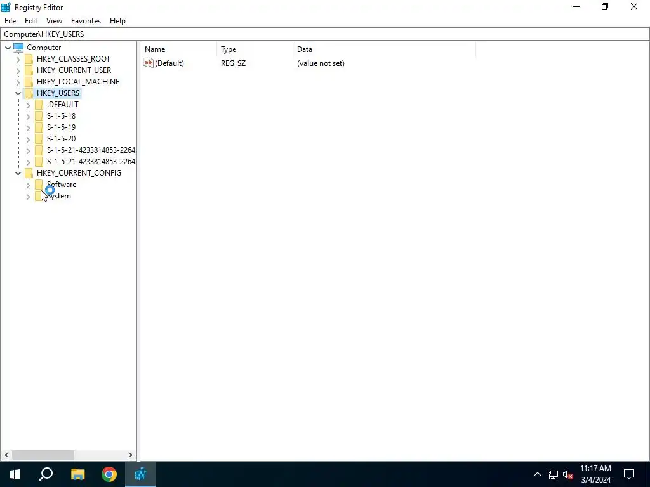Expand the S-1-5-19 subkey arrow
Image resolution: width=650 pixels, height=487 pixels.
tap(28, 127)
